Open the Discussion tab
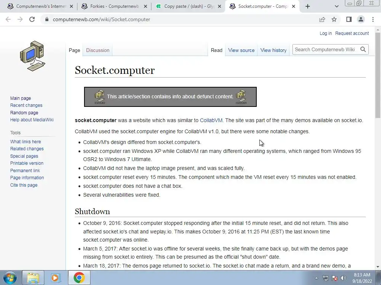381x285 pixels. click(98, 50)
